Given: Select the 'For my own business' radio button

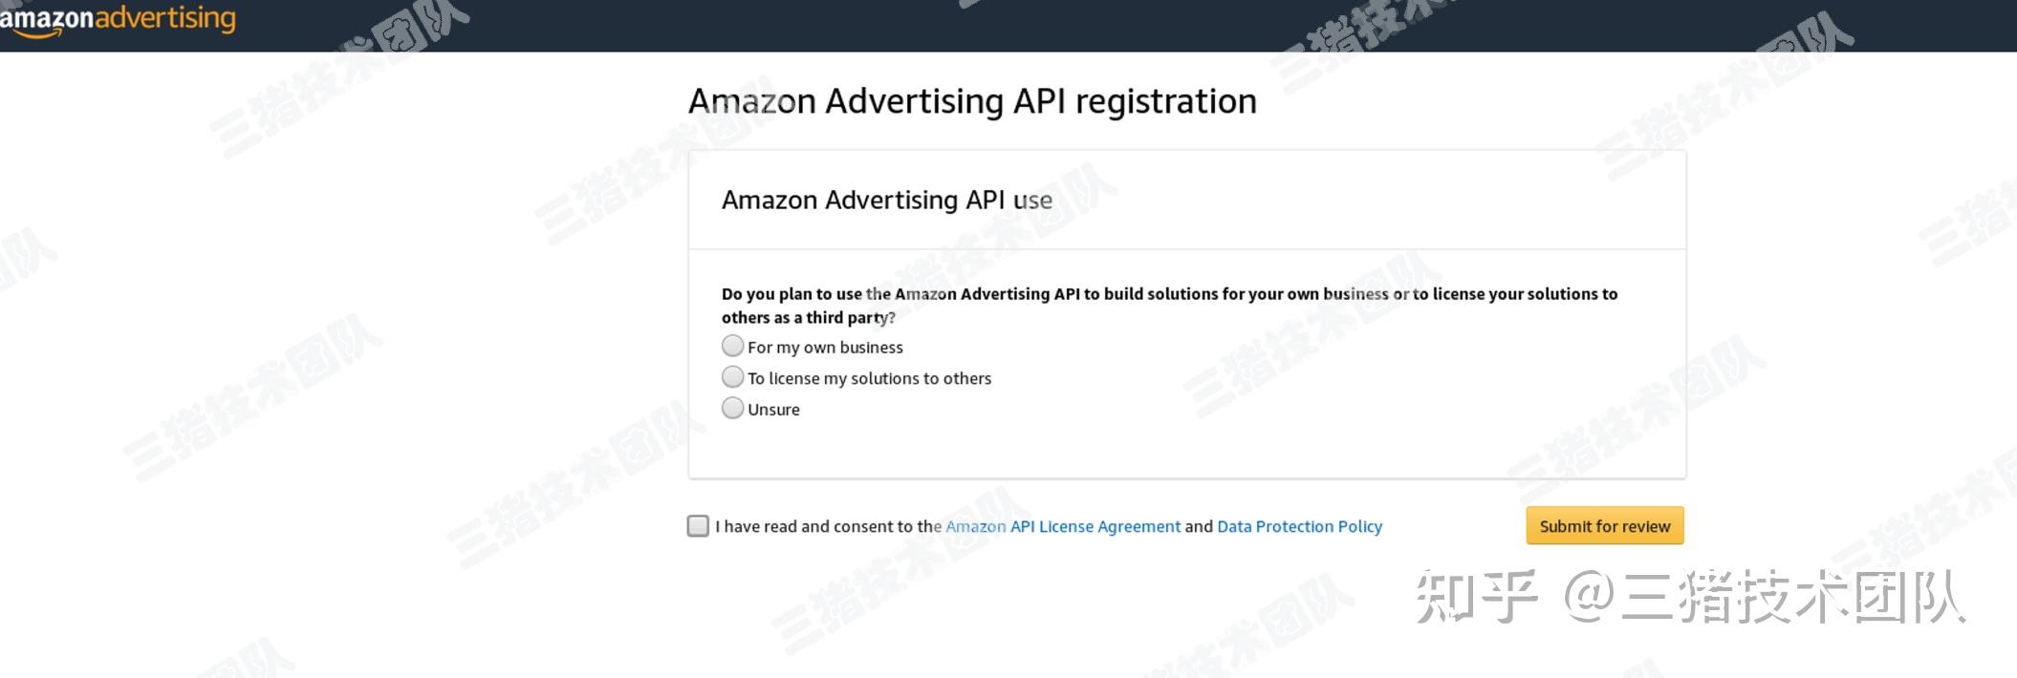Looking at the screenshot, I should (732, 346).
